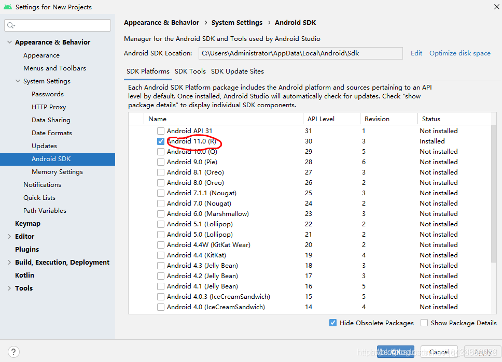
Task: Enable Show Package Details checkbox
Action: [424, 323]
